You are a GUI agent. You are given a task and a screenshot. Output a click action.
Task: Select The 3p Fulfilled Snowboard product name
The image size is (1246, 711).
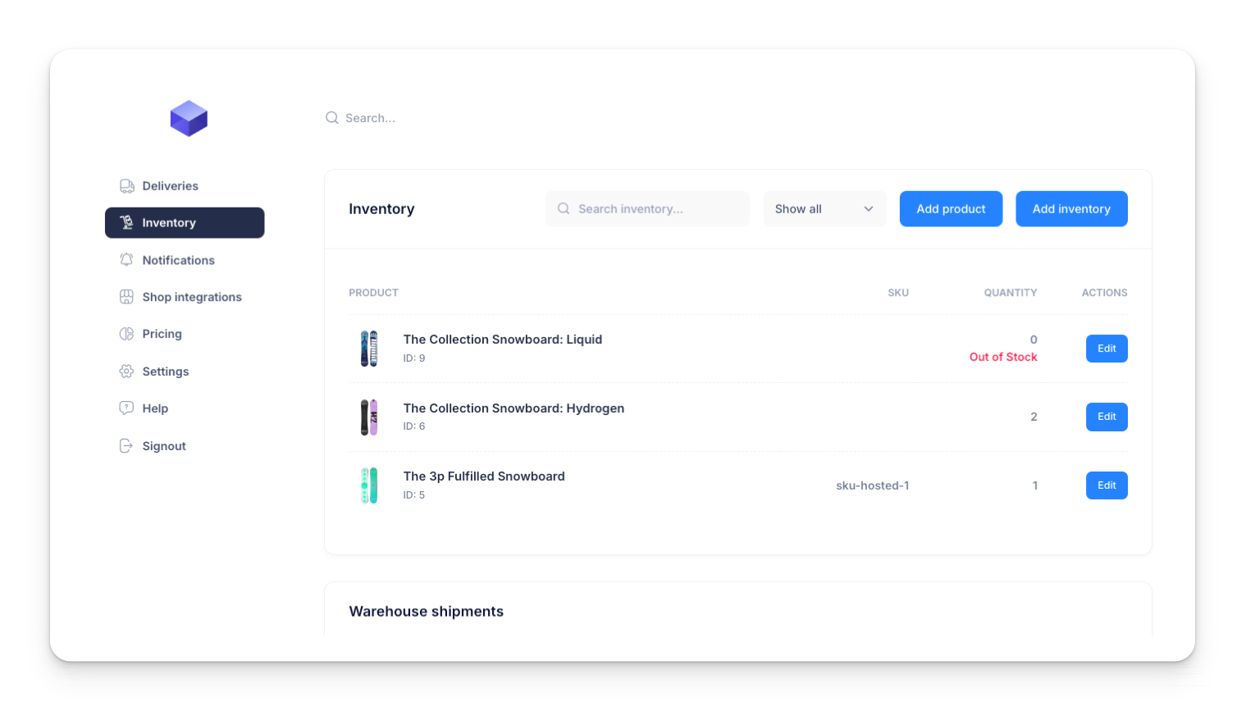pos(484,476)
